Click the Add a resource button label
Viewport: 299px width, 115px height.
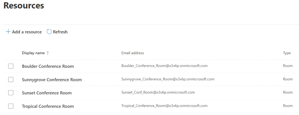coord(27,32)
